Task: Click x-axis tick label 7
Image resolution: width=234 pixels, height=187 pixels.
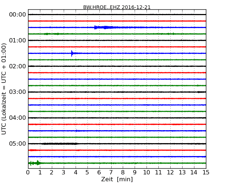Action: [111, 173]
